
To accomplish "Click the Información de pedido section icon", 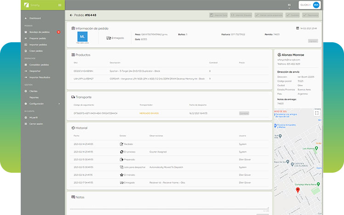I will [73, 28].
